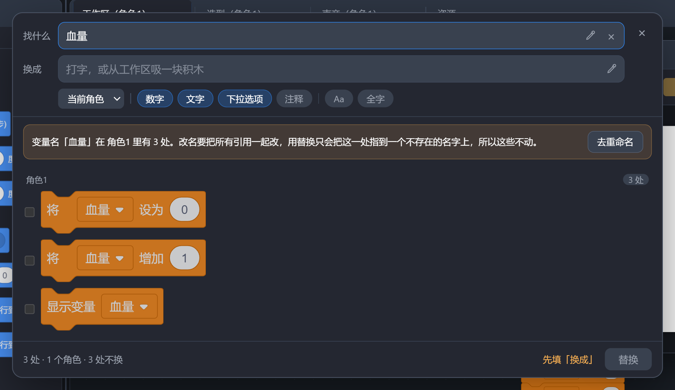Click the eyedropper icon in the 找什么 field
This screenshot has width=675, height=390.
tap(590, 36)
